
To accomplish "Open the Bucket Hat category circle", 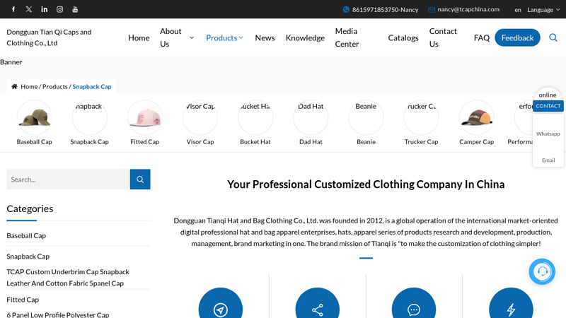I will click(255, 117).
